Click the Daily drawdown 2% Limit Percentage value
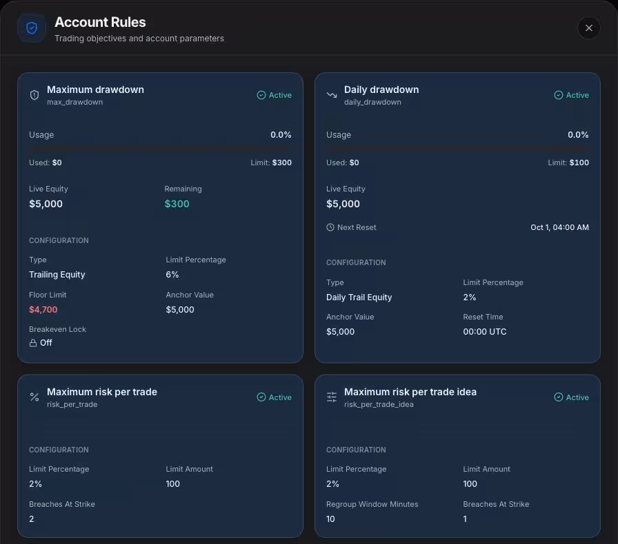 tap(470, 297)
